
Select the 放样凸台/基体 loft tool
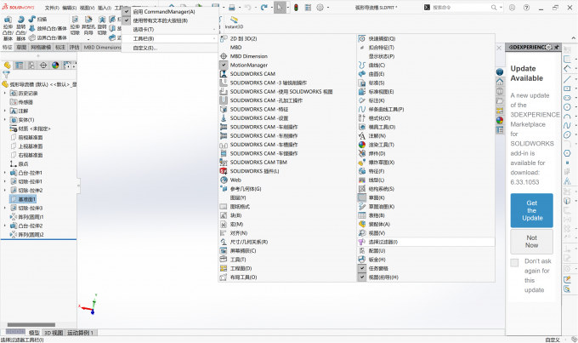click(x=48, y=28)
